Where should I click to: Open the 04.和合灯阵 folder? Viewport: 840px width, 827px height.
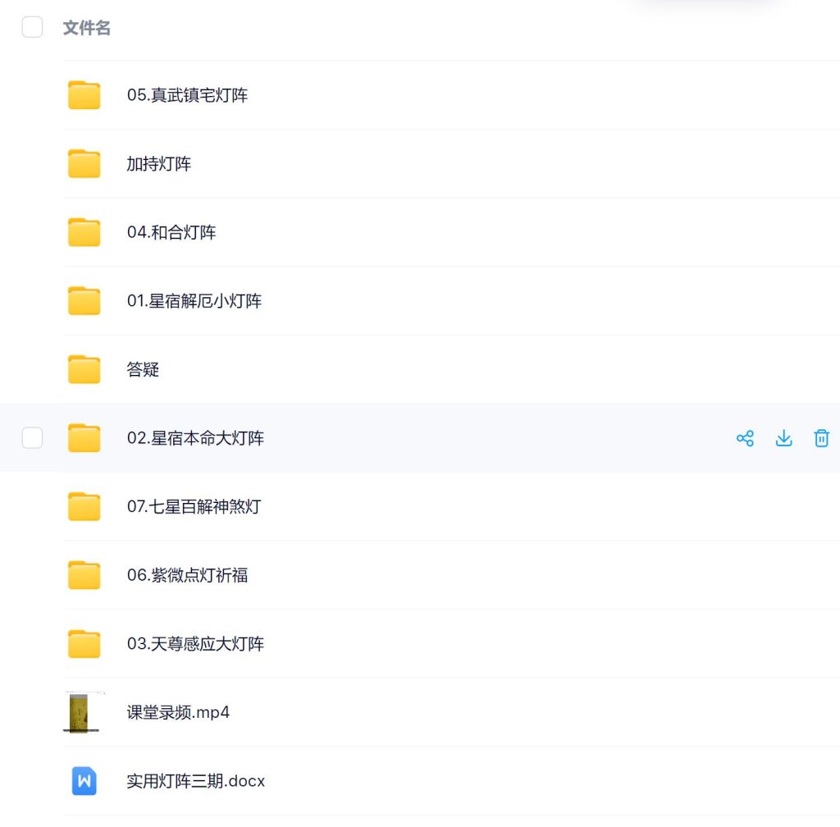pos(173,232)
